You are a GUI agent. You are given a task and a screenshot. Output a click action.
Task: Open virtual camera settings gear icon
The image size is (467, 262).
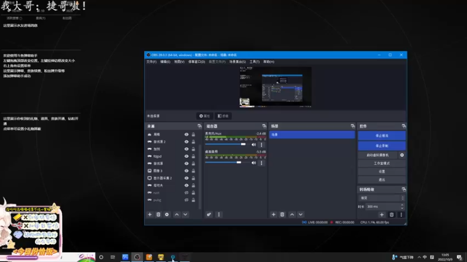402,155
